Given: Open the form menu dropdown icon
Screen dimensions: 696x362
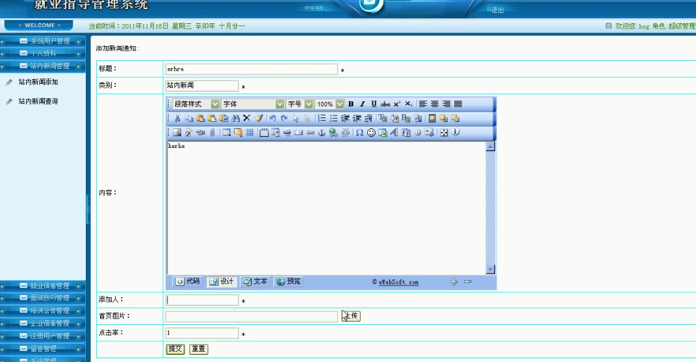Looking at the screenshot, I should [x=238, y=132].
